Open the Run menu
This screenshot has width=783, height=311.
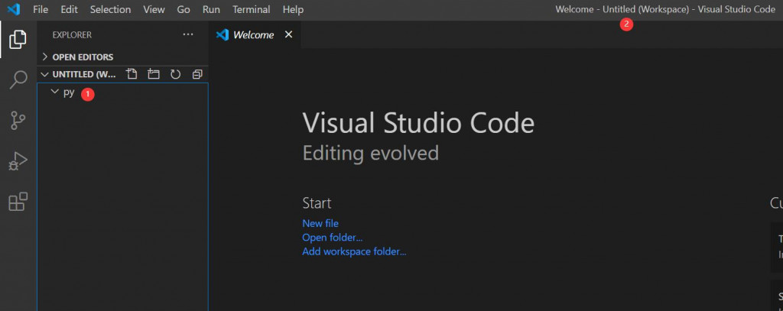click(211, 9)
